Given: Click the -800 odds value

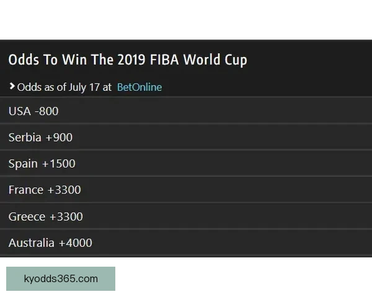Looking at the screenshot, I should coord(47,111).
